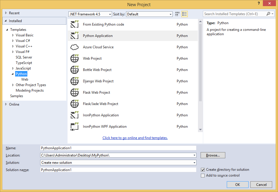Click the IronPython WPF Application icon
The height and width of the screenshot is (192, 278).
pyautogui.click(x=75, y=127)
